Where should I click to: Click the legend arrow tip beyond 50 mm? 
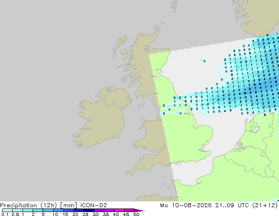pyautogui.click(x=139, y=210)
